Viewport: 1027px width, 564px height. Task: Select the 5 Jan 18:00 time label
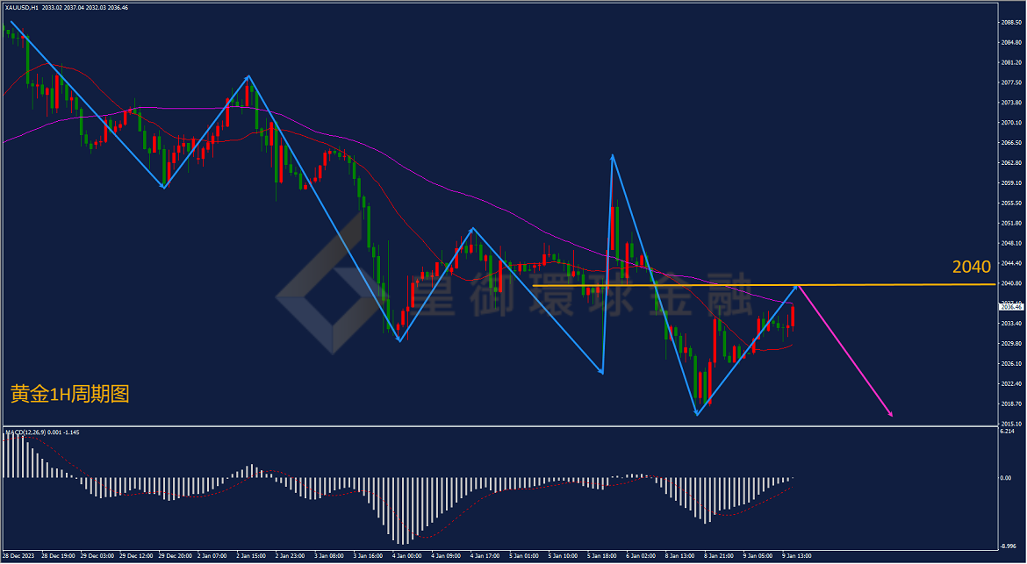pos(602,555)
